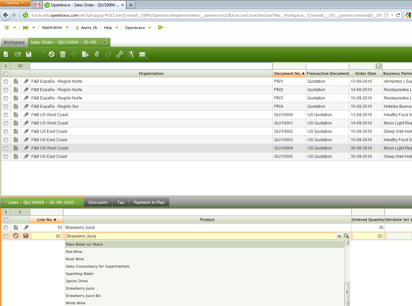Open Alerts (9) link
The height and width of the screenshot is (306, 412).
[86, 28]
